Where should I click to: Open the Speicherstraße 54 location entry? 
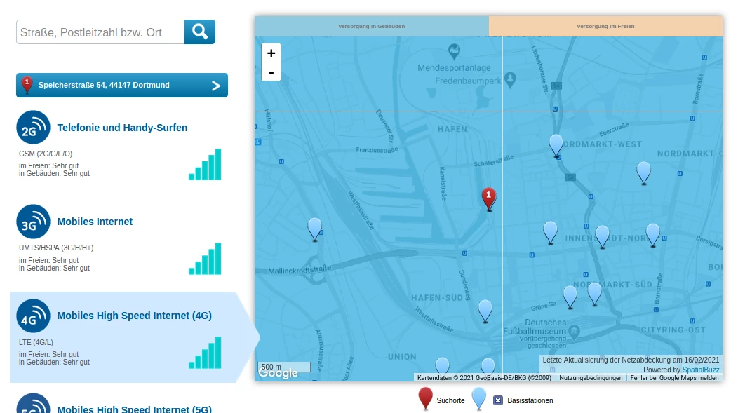(122, 85)
